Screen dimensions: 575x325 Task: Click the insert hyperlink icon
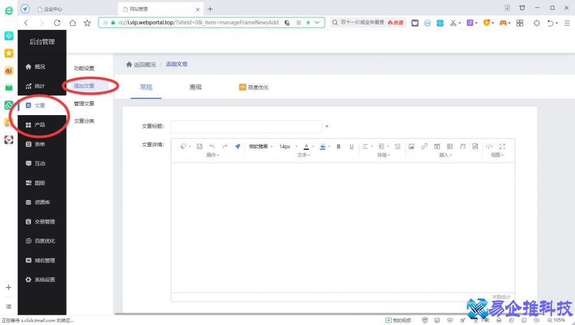click(424, 146)
